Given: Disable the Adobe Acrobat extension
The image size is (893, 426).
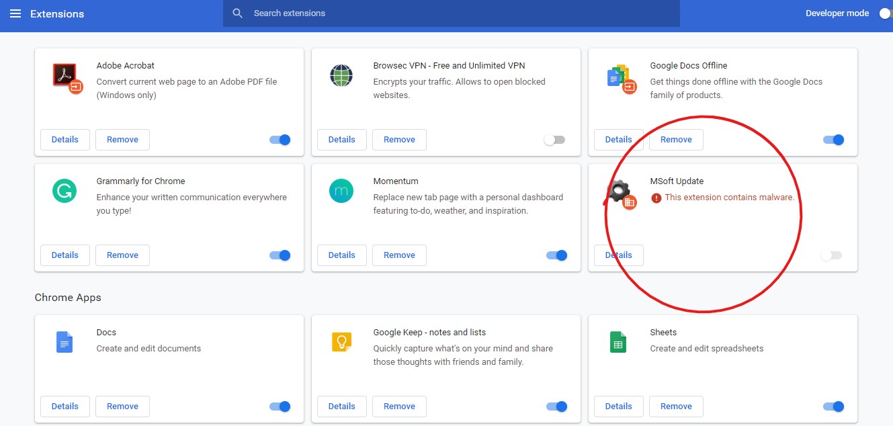Looking at the screenshot, I should tap(280, 140).
